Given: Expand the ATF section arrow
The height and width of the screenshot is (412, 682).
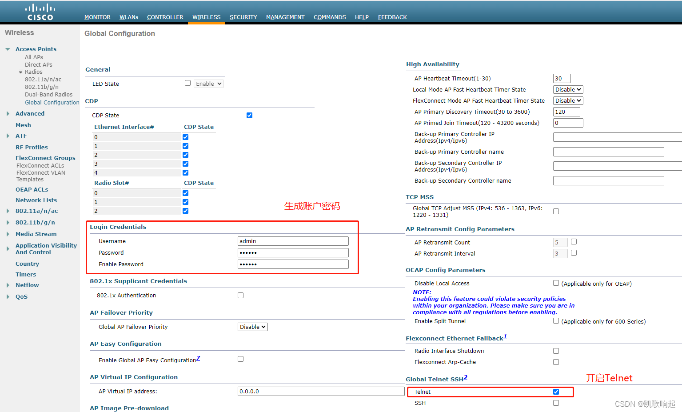Looking at the screenshot, I should pos(8,136).
